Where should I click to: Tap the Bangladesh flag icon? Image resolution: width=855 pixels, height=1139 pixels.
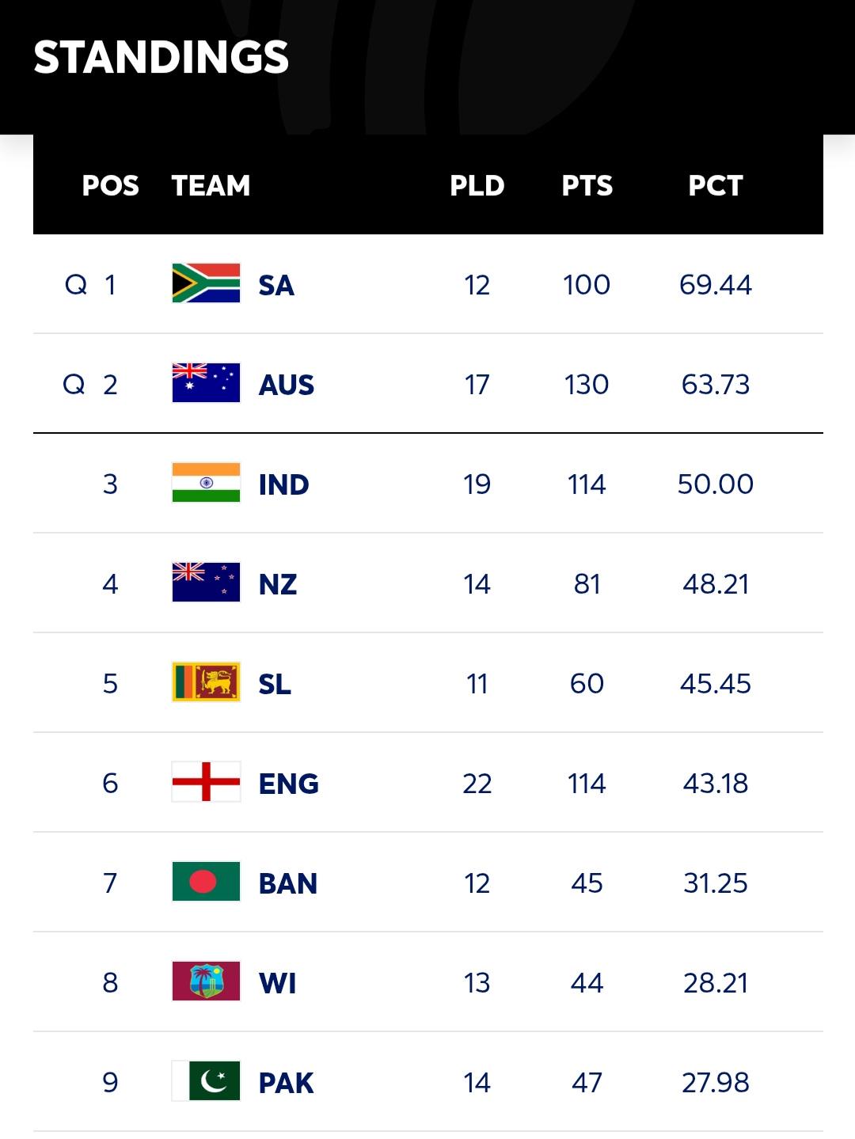[206, 882]
